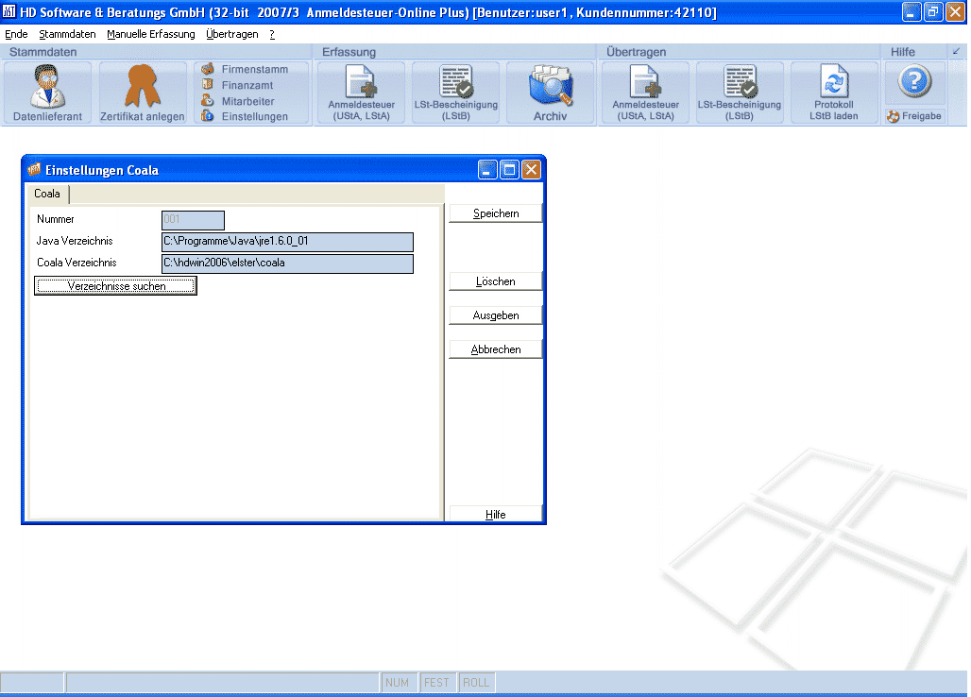
Task: Click Protokoll LStB laden icon
Action: [833, 93]
